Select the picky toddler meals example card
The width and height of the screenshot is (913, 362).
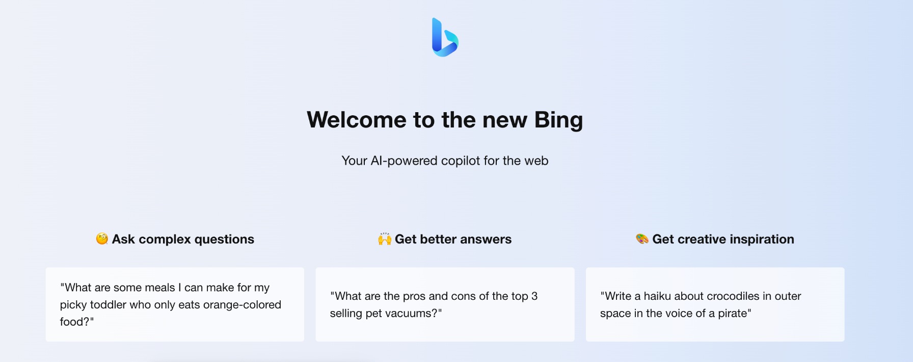pos(175,304)
